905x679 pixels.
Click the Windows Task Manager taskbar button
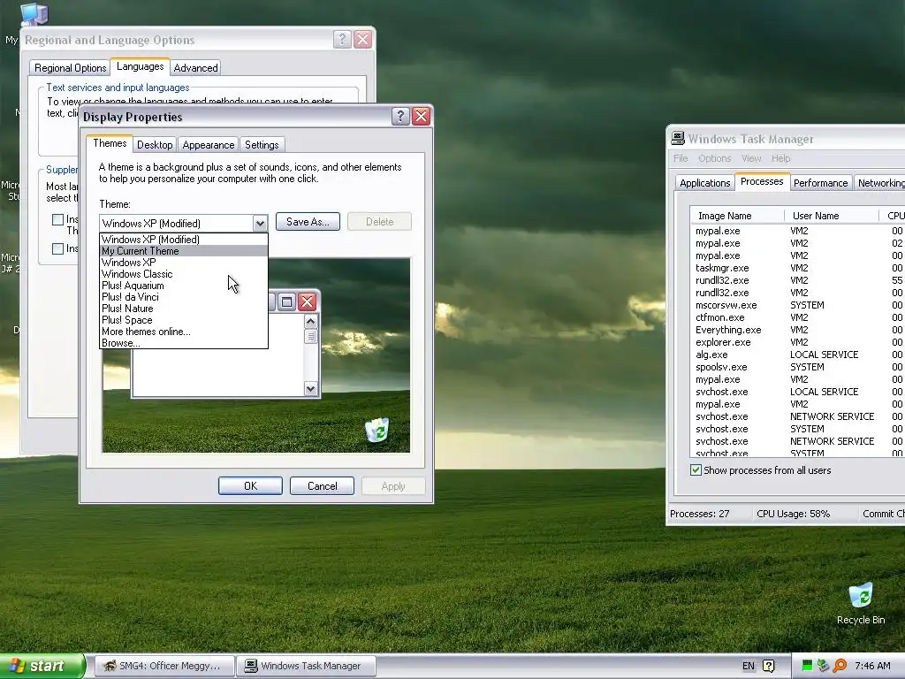click(x=306, y=666)
